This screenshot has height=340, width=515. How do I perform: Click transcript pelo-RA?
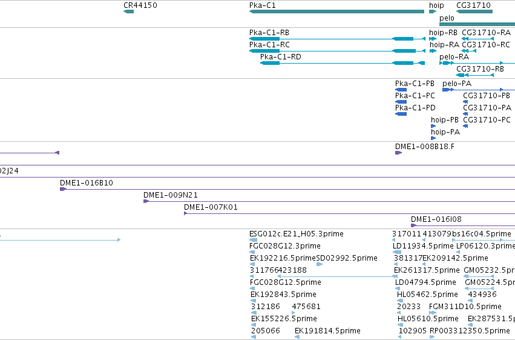click(477, 63)
